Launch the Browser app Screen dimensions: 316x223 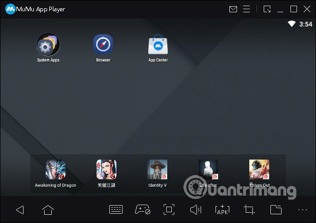(x=103, y=46)
